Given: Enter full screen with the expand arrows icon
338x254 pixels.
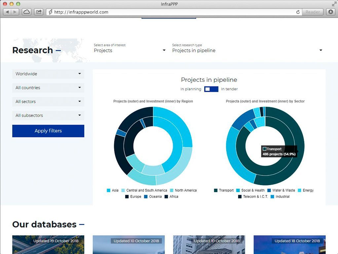Looking at the screenshot, I should 334,4.
